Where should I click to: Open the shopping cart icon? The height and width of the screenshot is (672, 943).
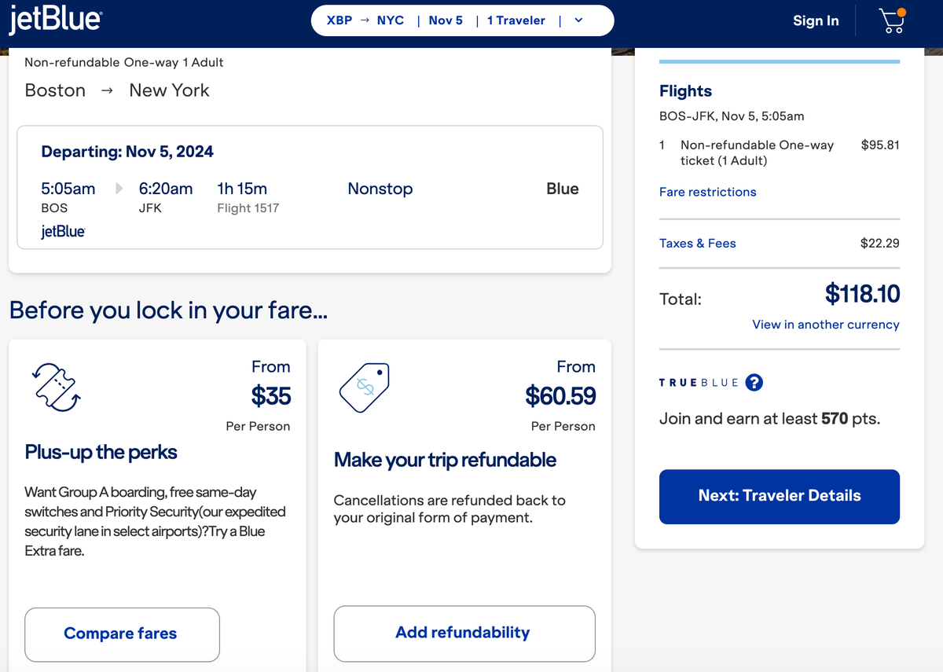[x=891, y=21]
